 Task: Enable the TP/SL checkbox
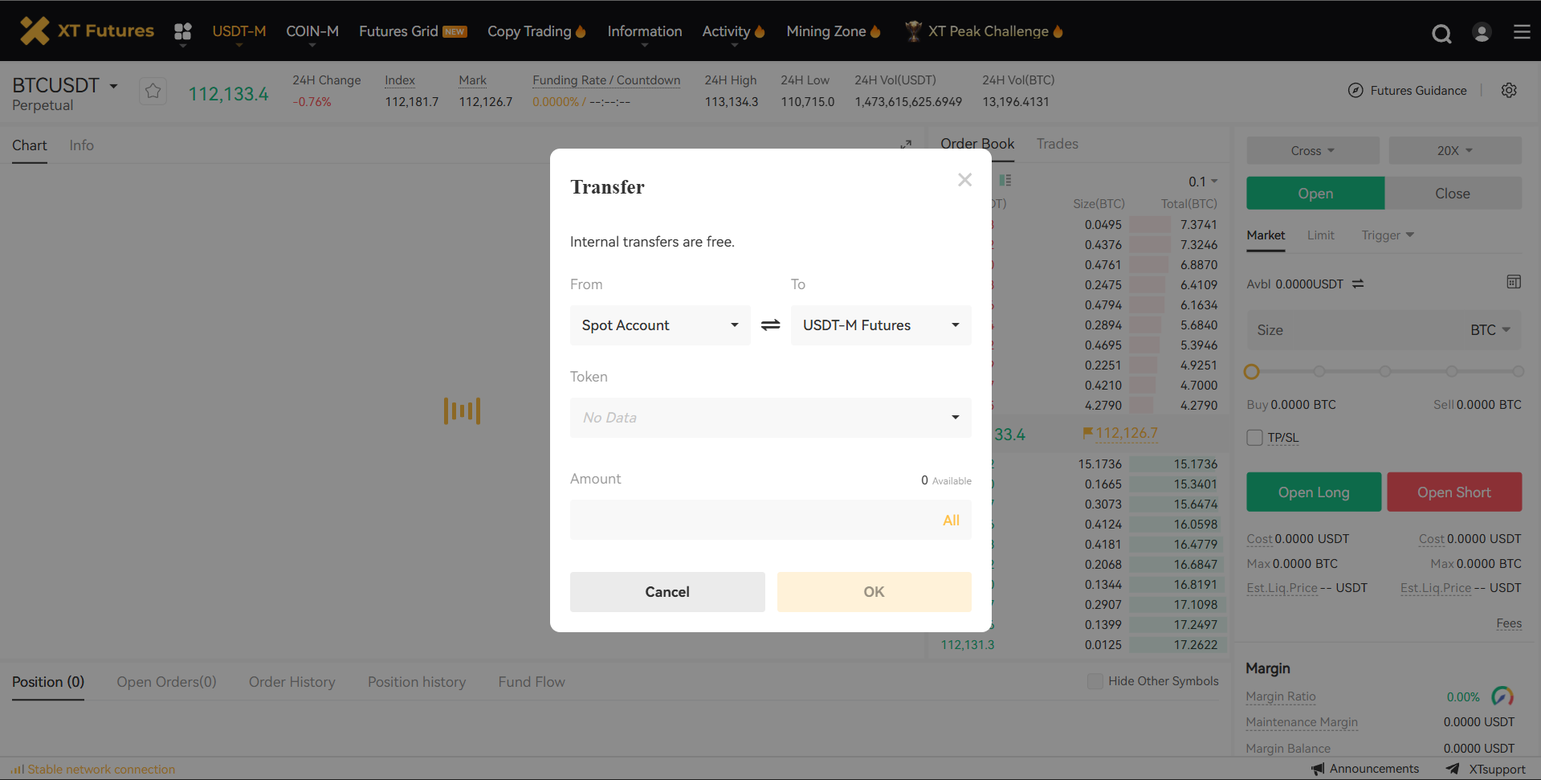pos(1254,438)
